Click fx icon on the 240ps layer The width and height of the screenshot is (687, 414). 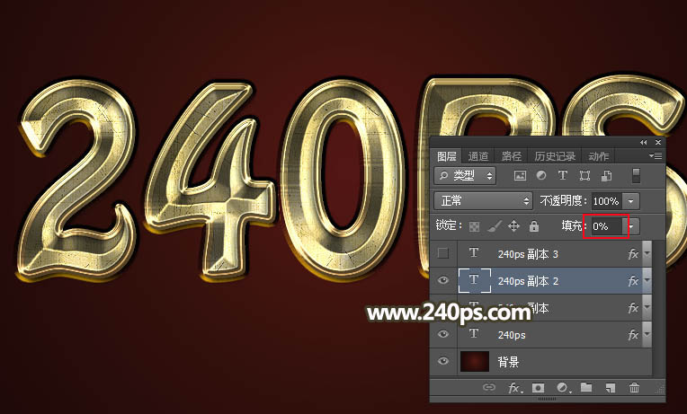click(633, 335)
